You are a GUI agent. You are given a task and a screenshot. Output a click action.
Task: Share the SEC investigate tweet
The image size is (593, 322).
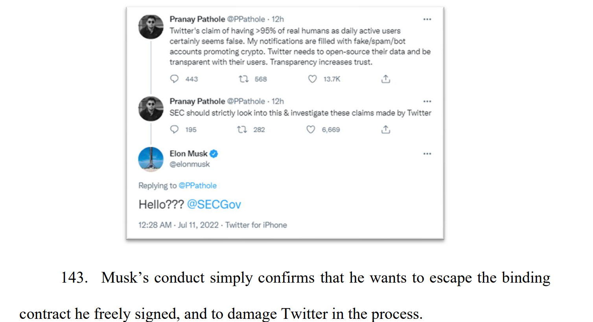point(386,130)
